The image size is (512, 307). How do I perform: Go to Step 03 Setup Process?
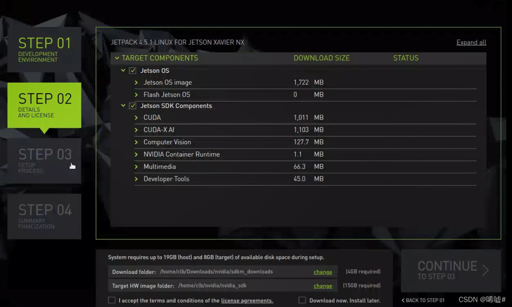click(44, 161)
